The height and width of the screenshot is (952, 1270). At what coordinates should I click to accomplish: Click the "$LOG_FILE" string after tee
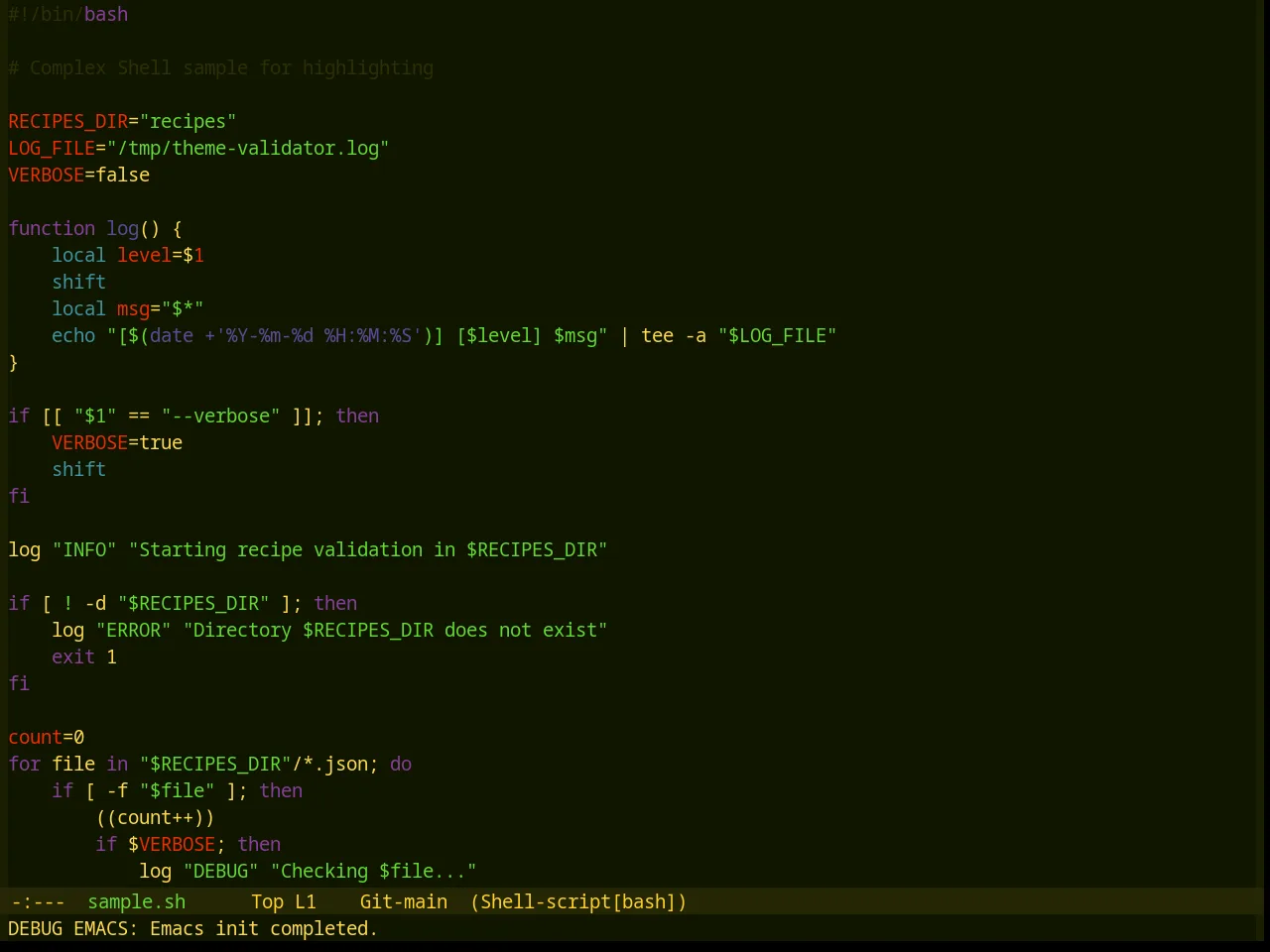[777, 335]
